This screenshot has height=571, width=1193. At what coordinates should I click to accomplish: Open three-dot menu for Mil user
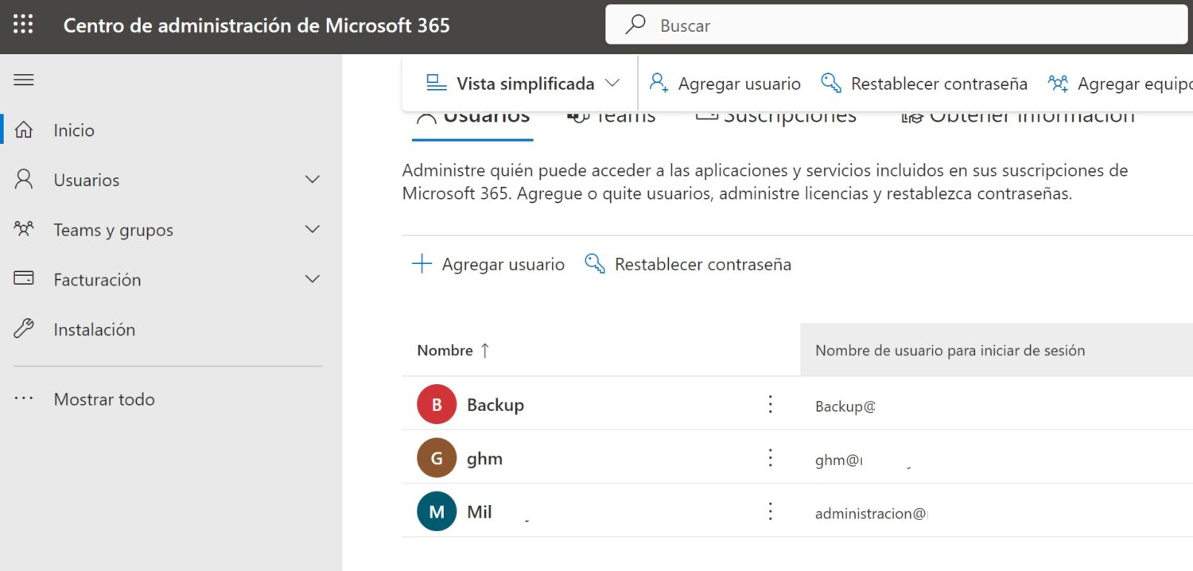point(770,511)
